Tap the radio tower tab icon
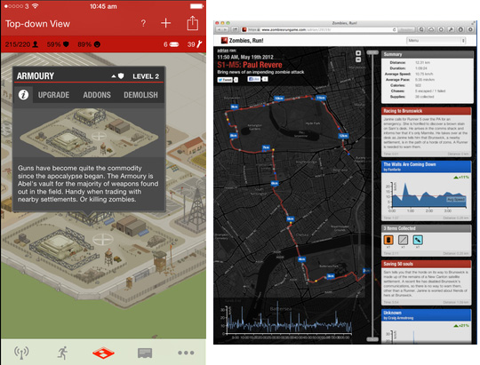The width and height of the screenshot is (480, 365). tap(21, 353)
